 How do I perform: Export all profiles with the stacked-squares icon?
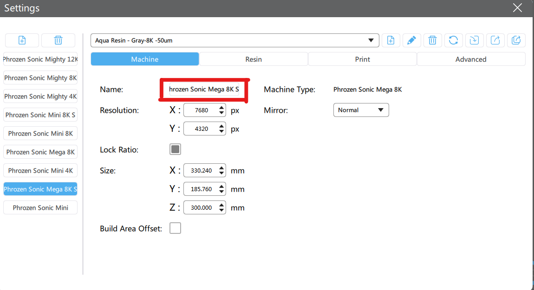coord(516,40)
